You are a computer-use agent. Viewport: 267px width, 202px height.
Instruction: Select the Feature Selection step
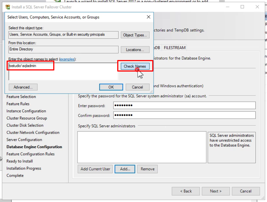(x=21, y=97)
